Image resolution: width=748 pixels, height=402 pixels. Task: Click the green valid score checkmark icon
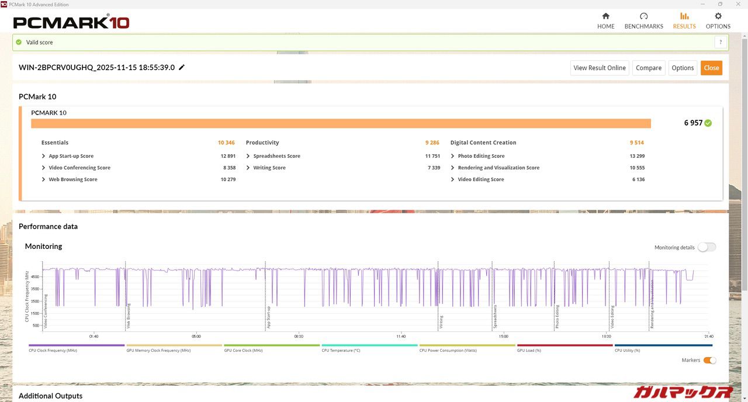[19, 42]
